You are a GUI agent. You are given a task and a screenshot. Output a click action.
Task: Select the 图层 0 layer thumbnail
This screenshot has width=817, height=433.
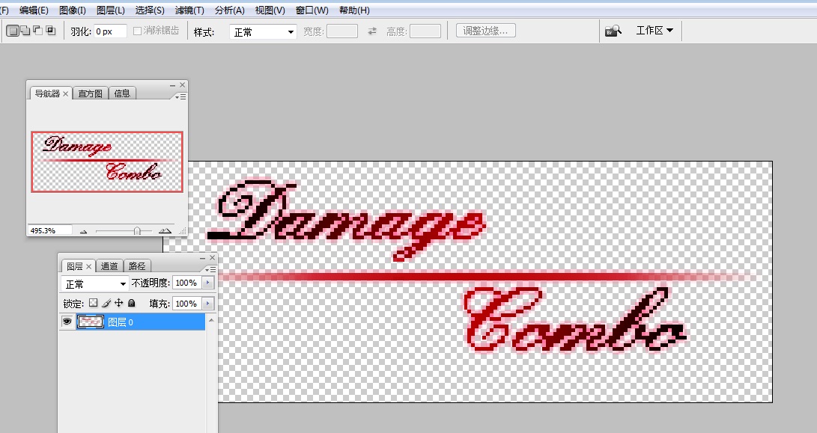(x=90, y=322)
